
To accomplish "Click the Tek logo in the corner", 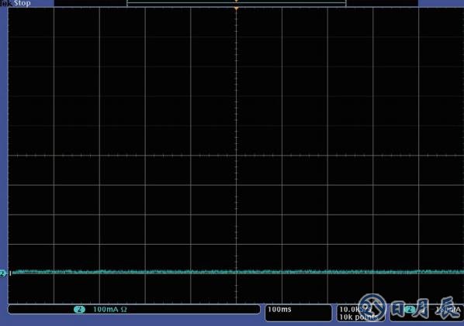I will coord(6,3).
